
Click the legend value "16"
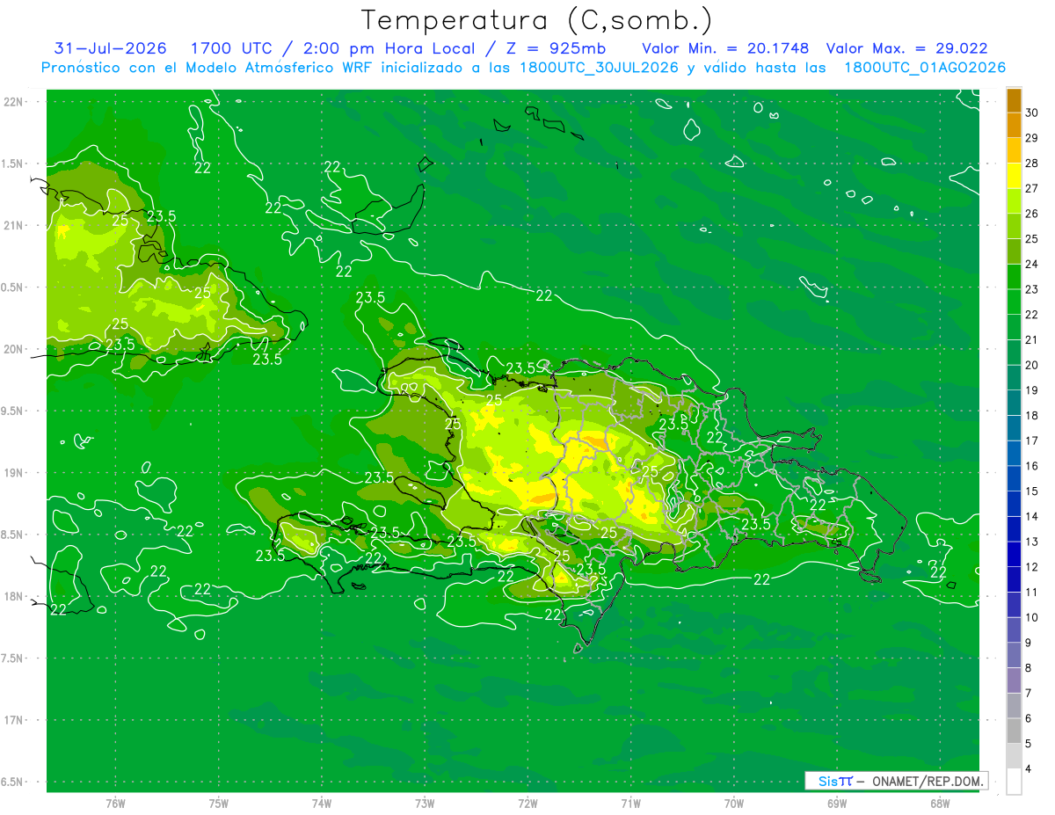(1031, 466)
